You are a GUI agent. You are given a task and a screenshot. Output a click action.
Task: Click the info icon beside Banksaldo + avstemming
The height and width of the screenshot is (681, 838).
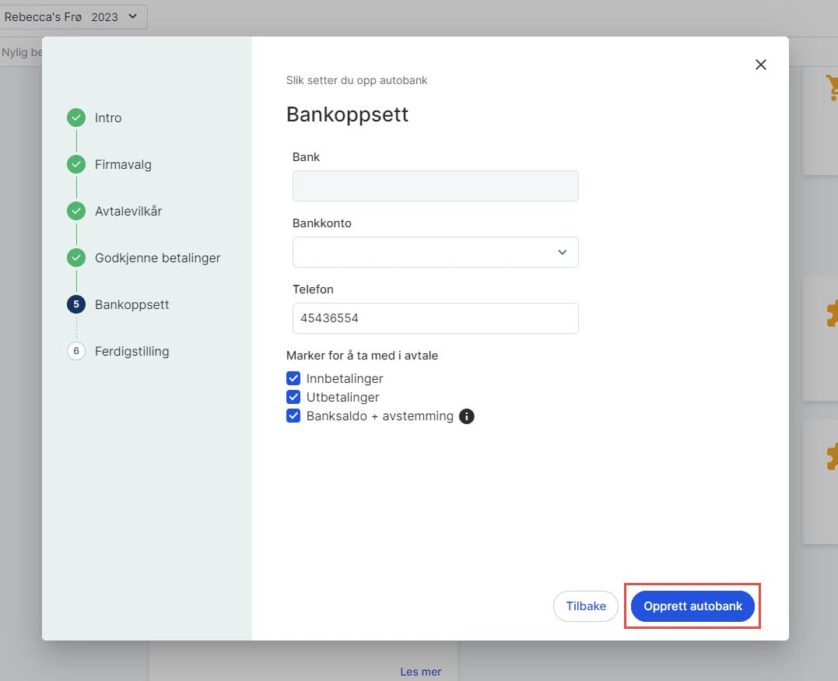click(466, 416)
